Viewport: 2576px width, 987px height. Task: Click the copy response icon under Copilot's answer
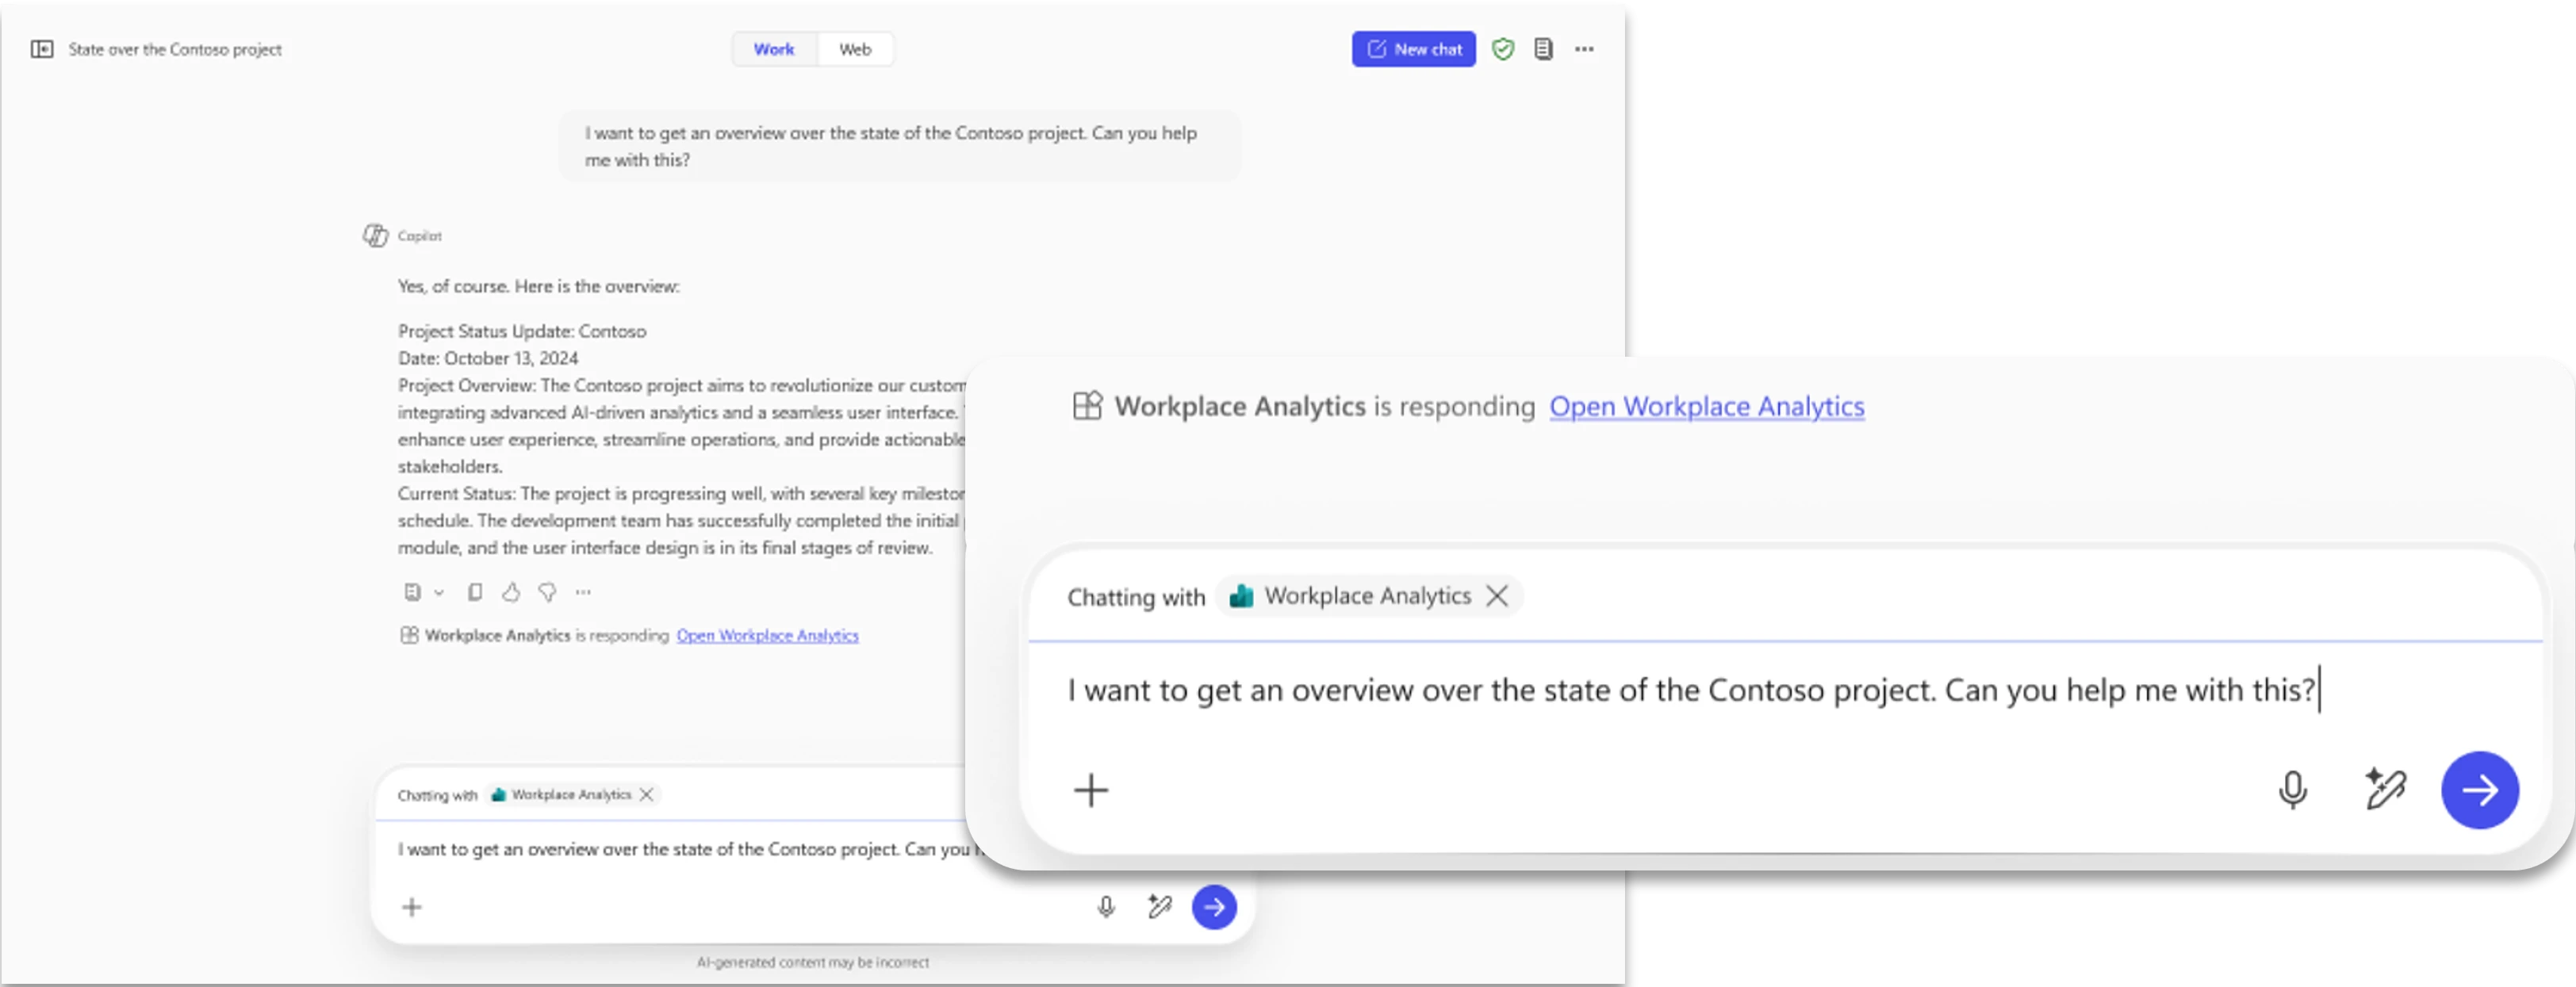pos(475,592)
